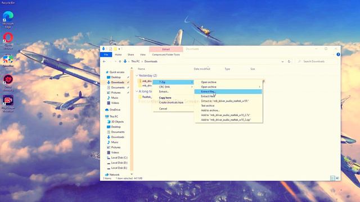This screenshot has width=360, height=202.
Task: Open Network in navigation pane
Action: click(x=112, y=175)
